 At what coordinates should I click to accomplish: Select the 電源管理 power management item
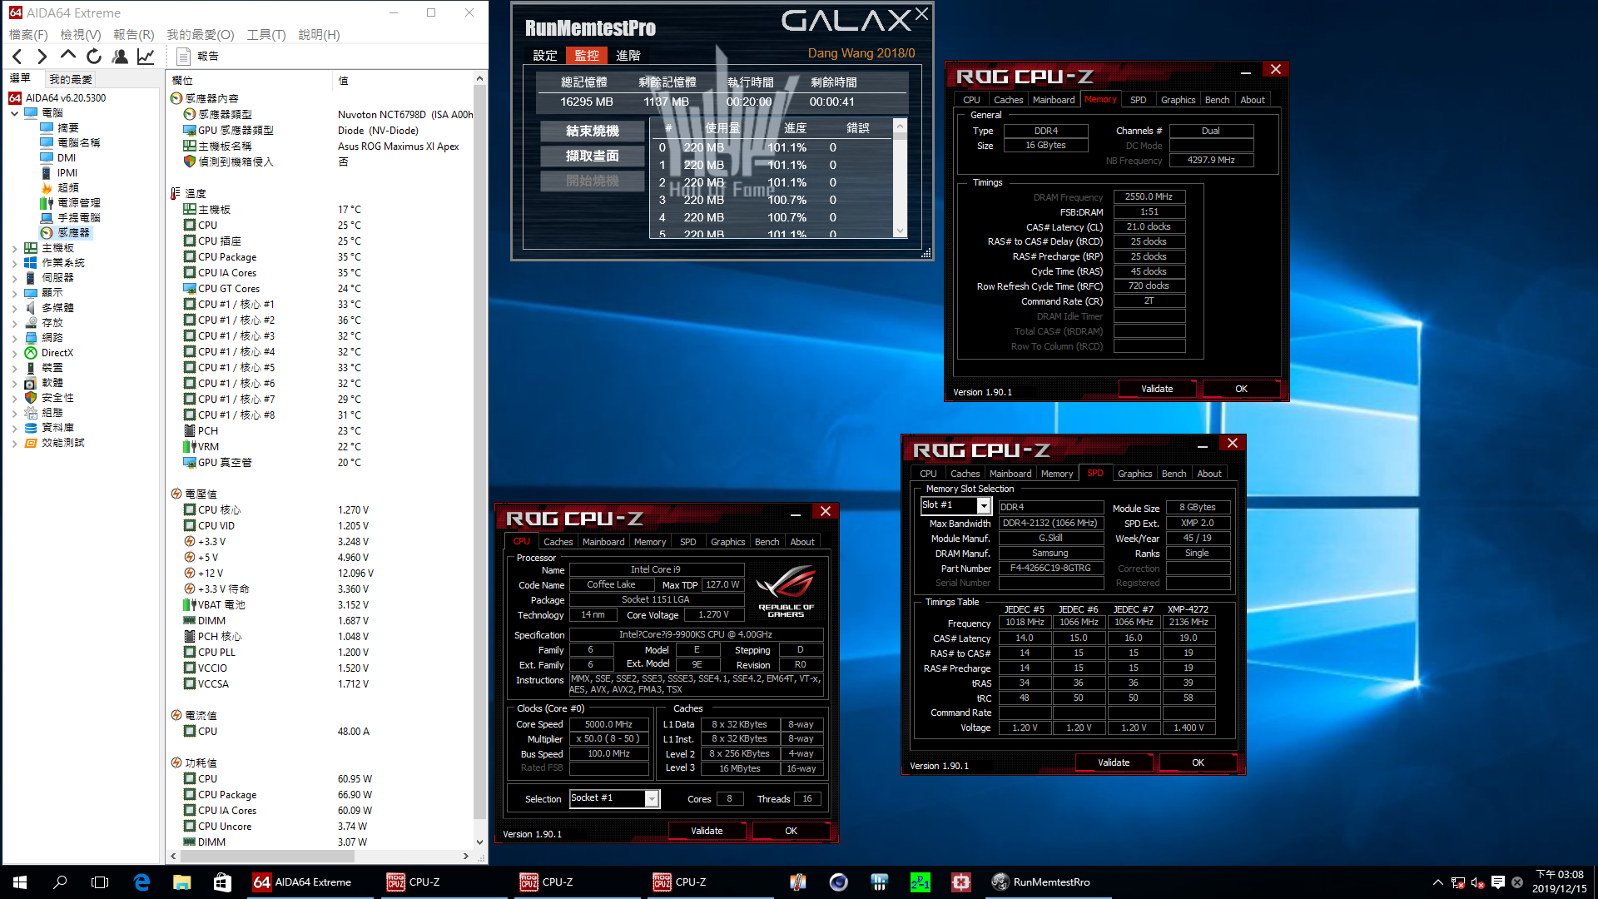pyautogui.click(x=78, y=203)
